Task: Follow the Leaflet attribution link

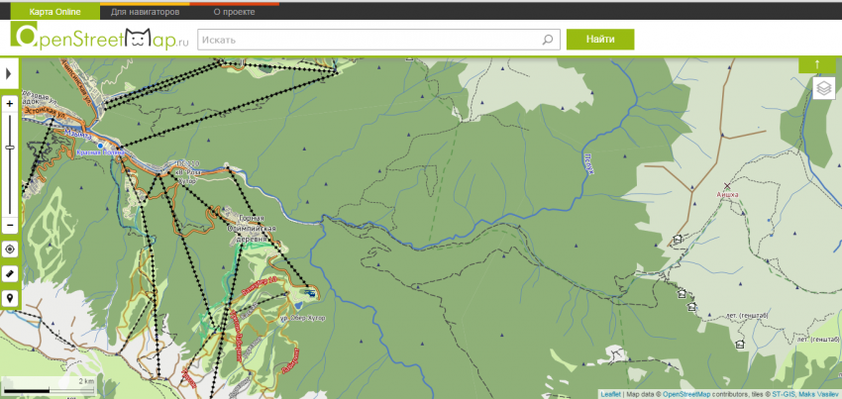Action: (x=610, y=394)
